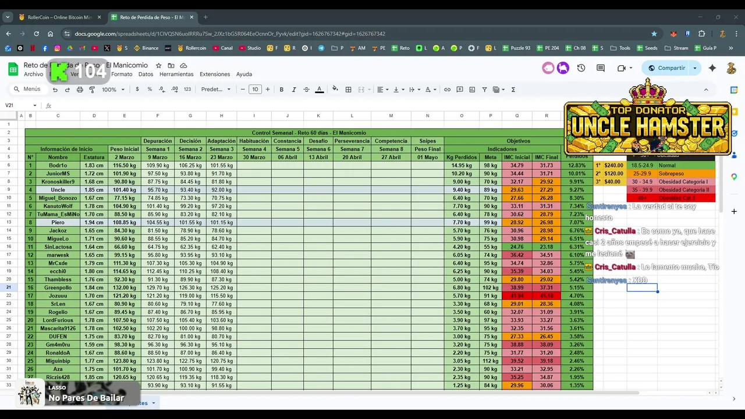Insert a link with the chain icon
The height and width of the screenshot is (419, 745).
point(447,90)
